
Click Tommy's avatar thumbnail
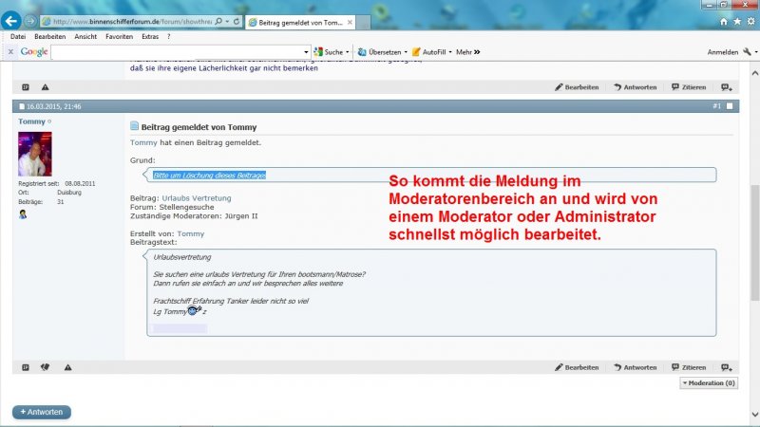[35, 154]
